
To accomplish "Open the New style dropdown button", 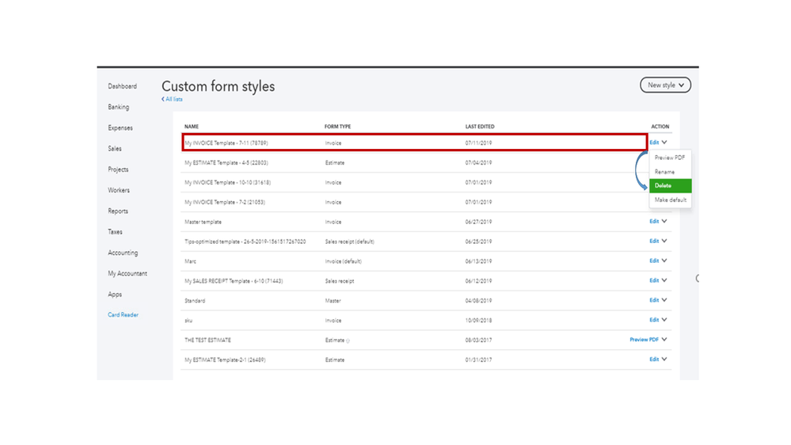I will 665,85.
